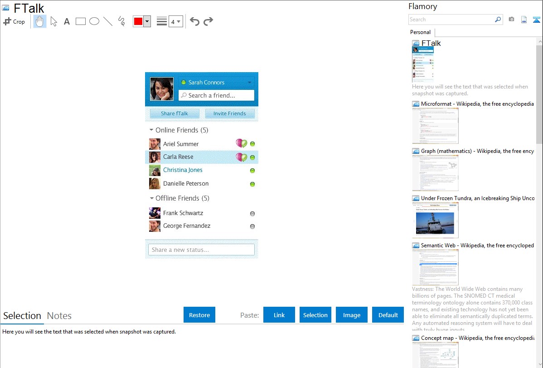Viewport: 543px width, 368px height.
Task: Open the line width dropdown showing 4
Action: click(x=176, y=21)
